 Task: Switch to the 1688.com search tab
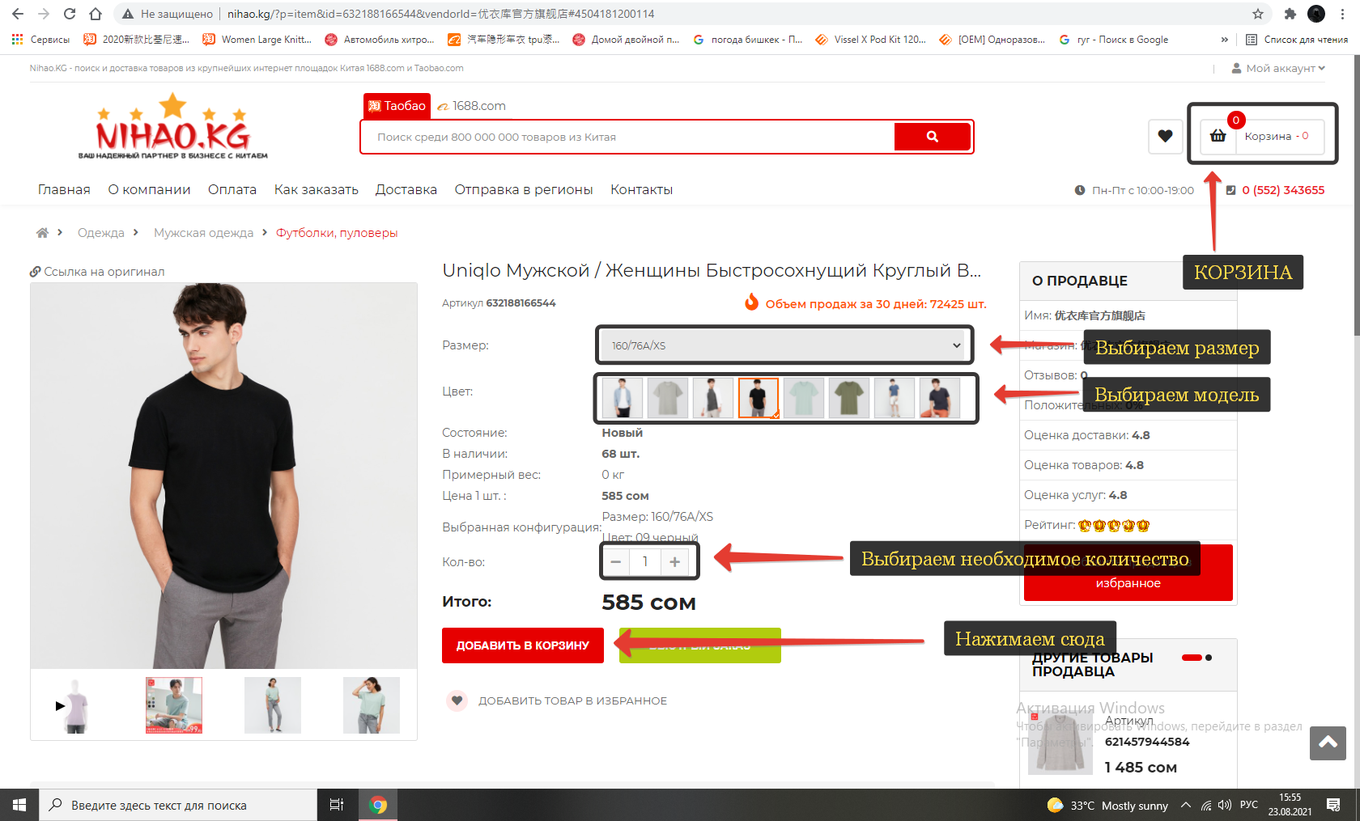tap(471, 106)
